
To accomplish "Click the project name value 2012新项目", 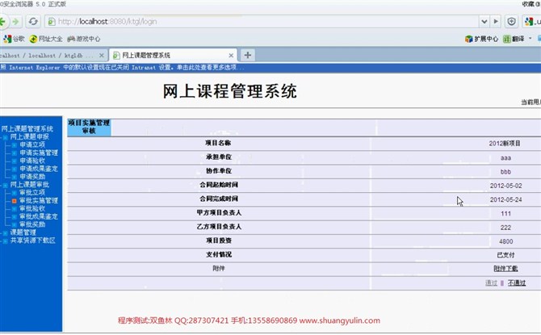I will (505, 144).
